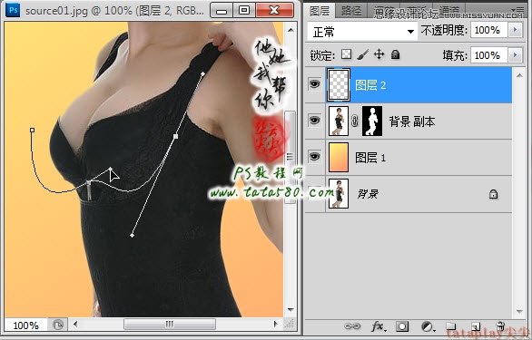Click the 填充 100% value field
The height and width of the screenshot is (340, 532).
pyautogui.click(x=489, y=55)
